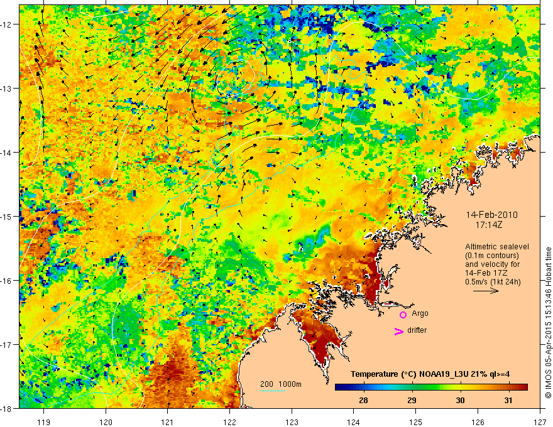Click the cyan 200m bathymetry legend line

(x=273, y=391)
